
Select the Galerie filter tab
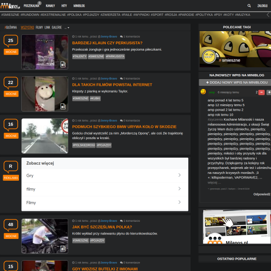tap(57, 28)
